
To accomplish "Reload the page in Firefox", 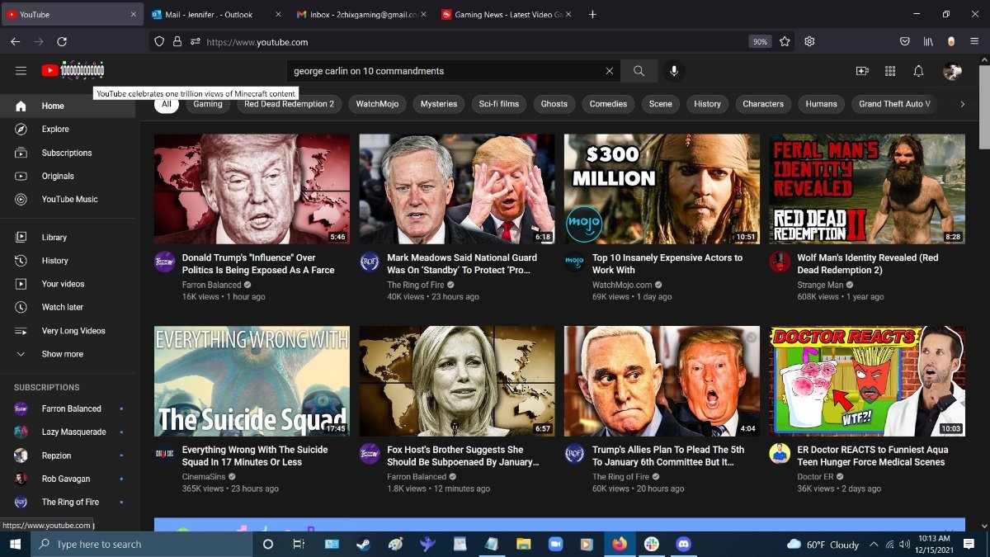I will pos(62,41).
